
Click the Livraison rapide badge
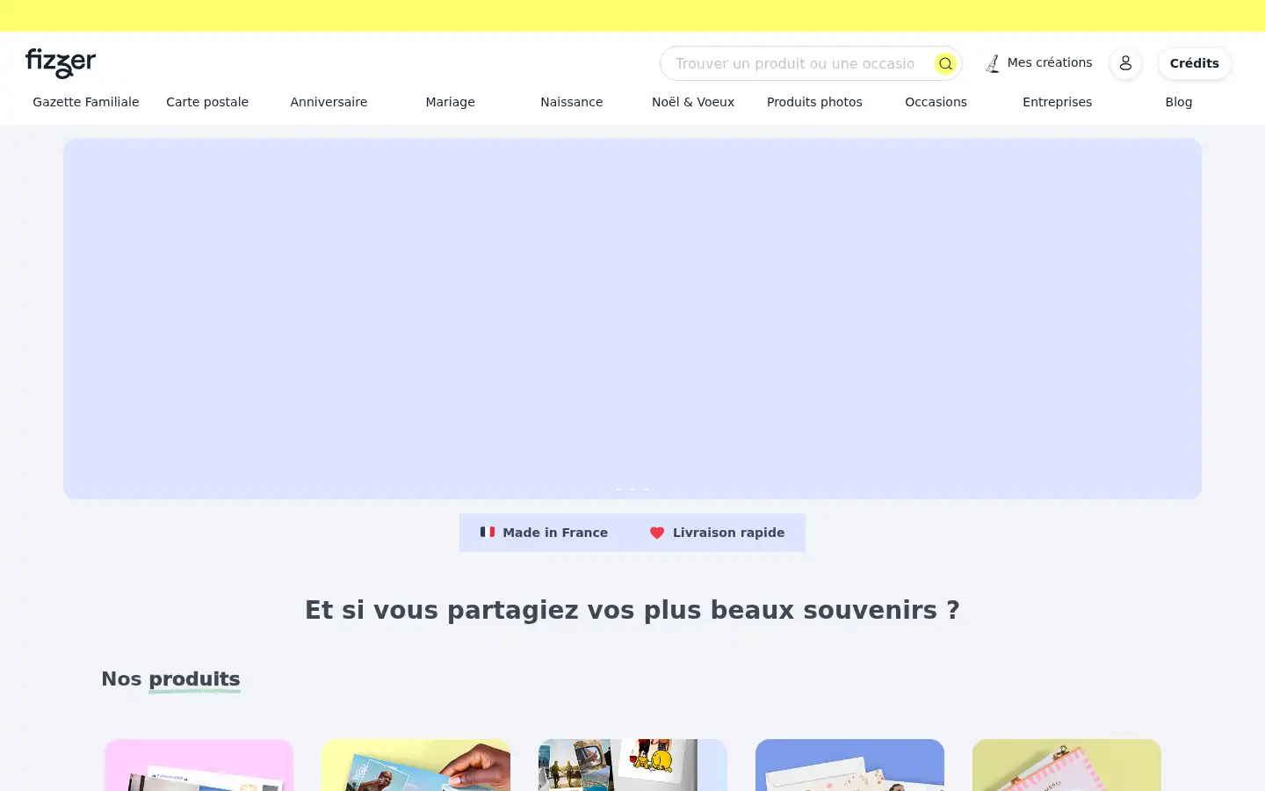click(x=718, y=533)
